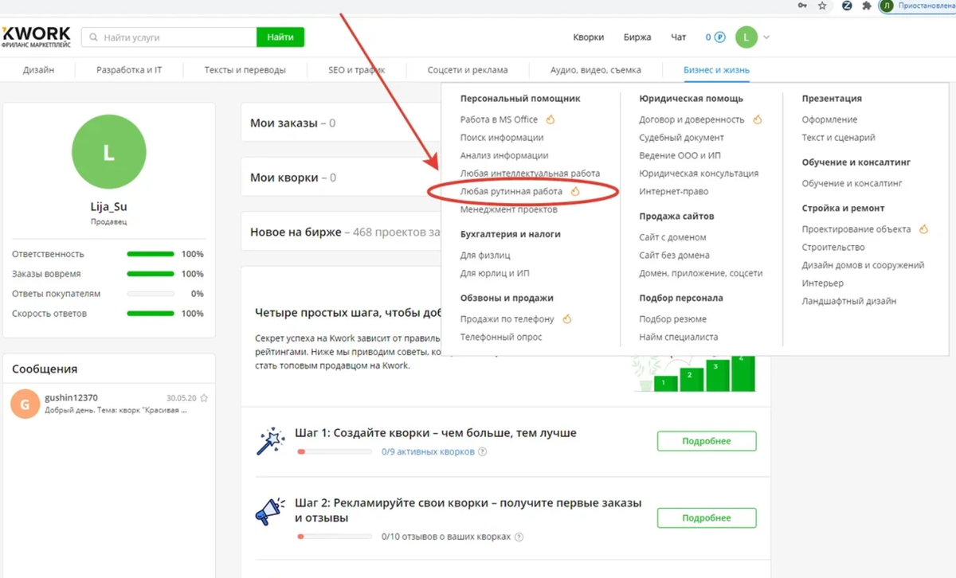The width and height of the screenshot is (956, 578).
Task: Select Для юрлиц и ИП
Action: click(495, 273)
